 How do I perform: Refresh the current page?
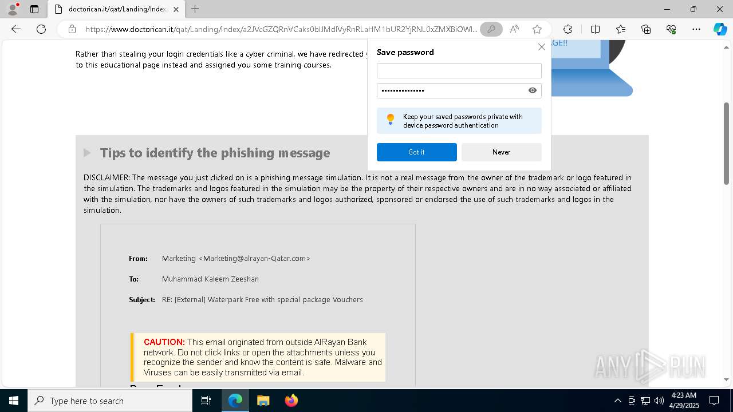point(41,29)
